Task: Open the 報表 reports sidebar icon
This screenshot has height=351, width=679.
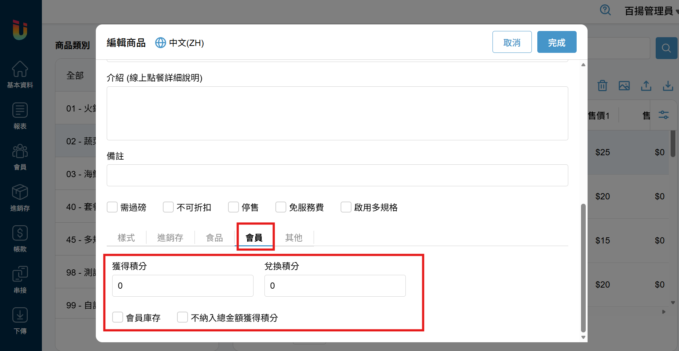Action: pyautogui.click(x=20, y=110)
